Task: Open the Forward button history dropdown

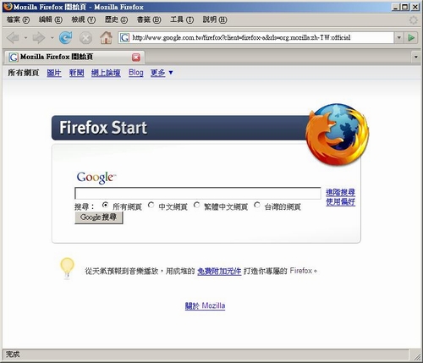Action: [x=52, y=37]
